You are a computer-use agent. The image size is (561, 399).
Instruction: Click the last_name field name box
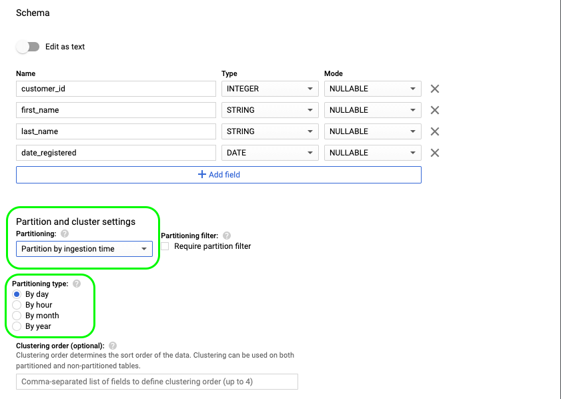115,131
